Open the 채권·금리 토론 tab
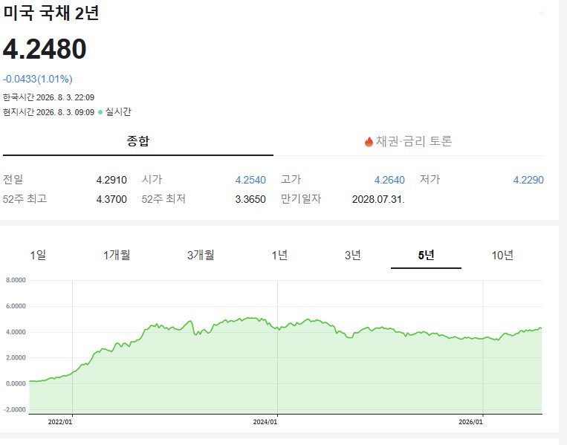 (409, 141)
